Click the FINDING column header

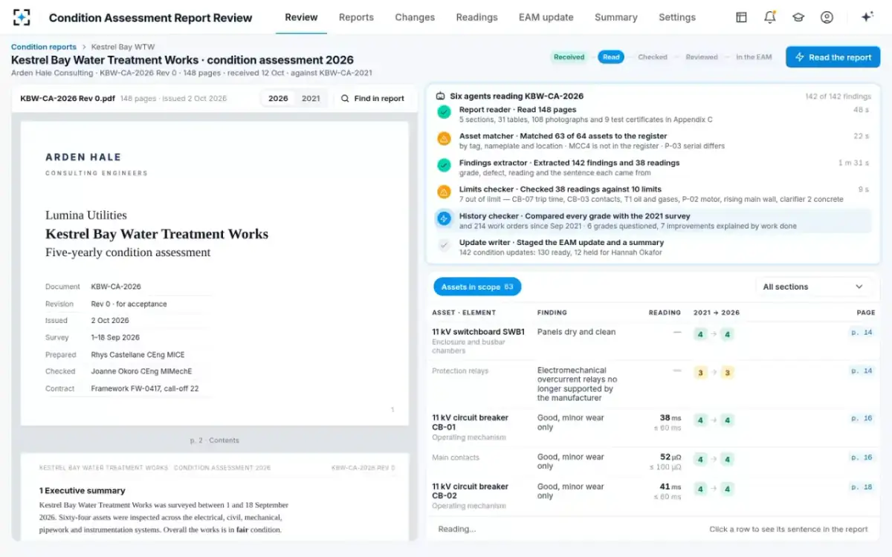[552, 313]
